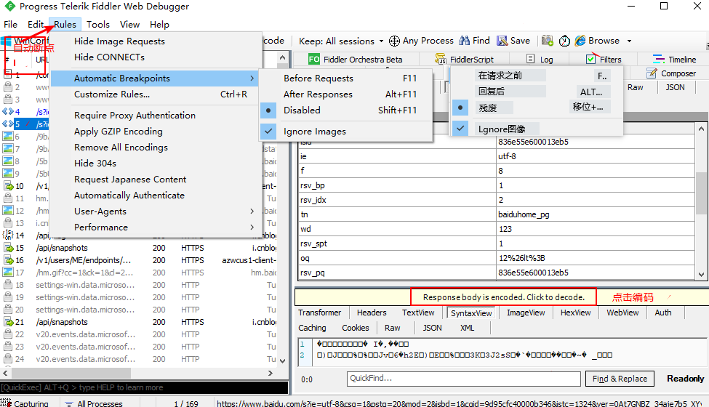Switch to the Transformer tab

[x=320, y=313]
